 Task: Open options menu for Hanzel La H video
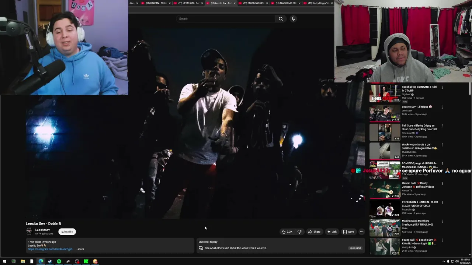442,183
